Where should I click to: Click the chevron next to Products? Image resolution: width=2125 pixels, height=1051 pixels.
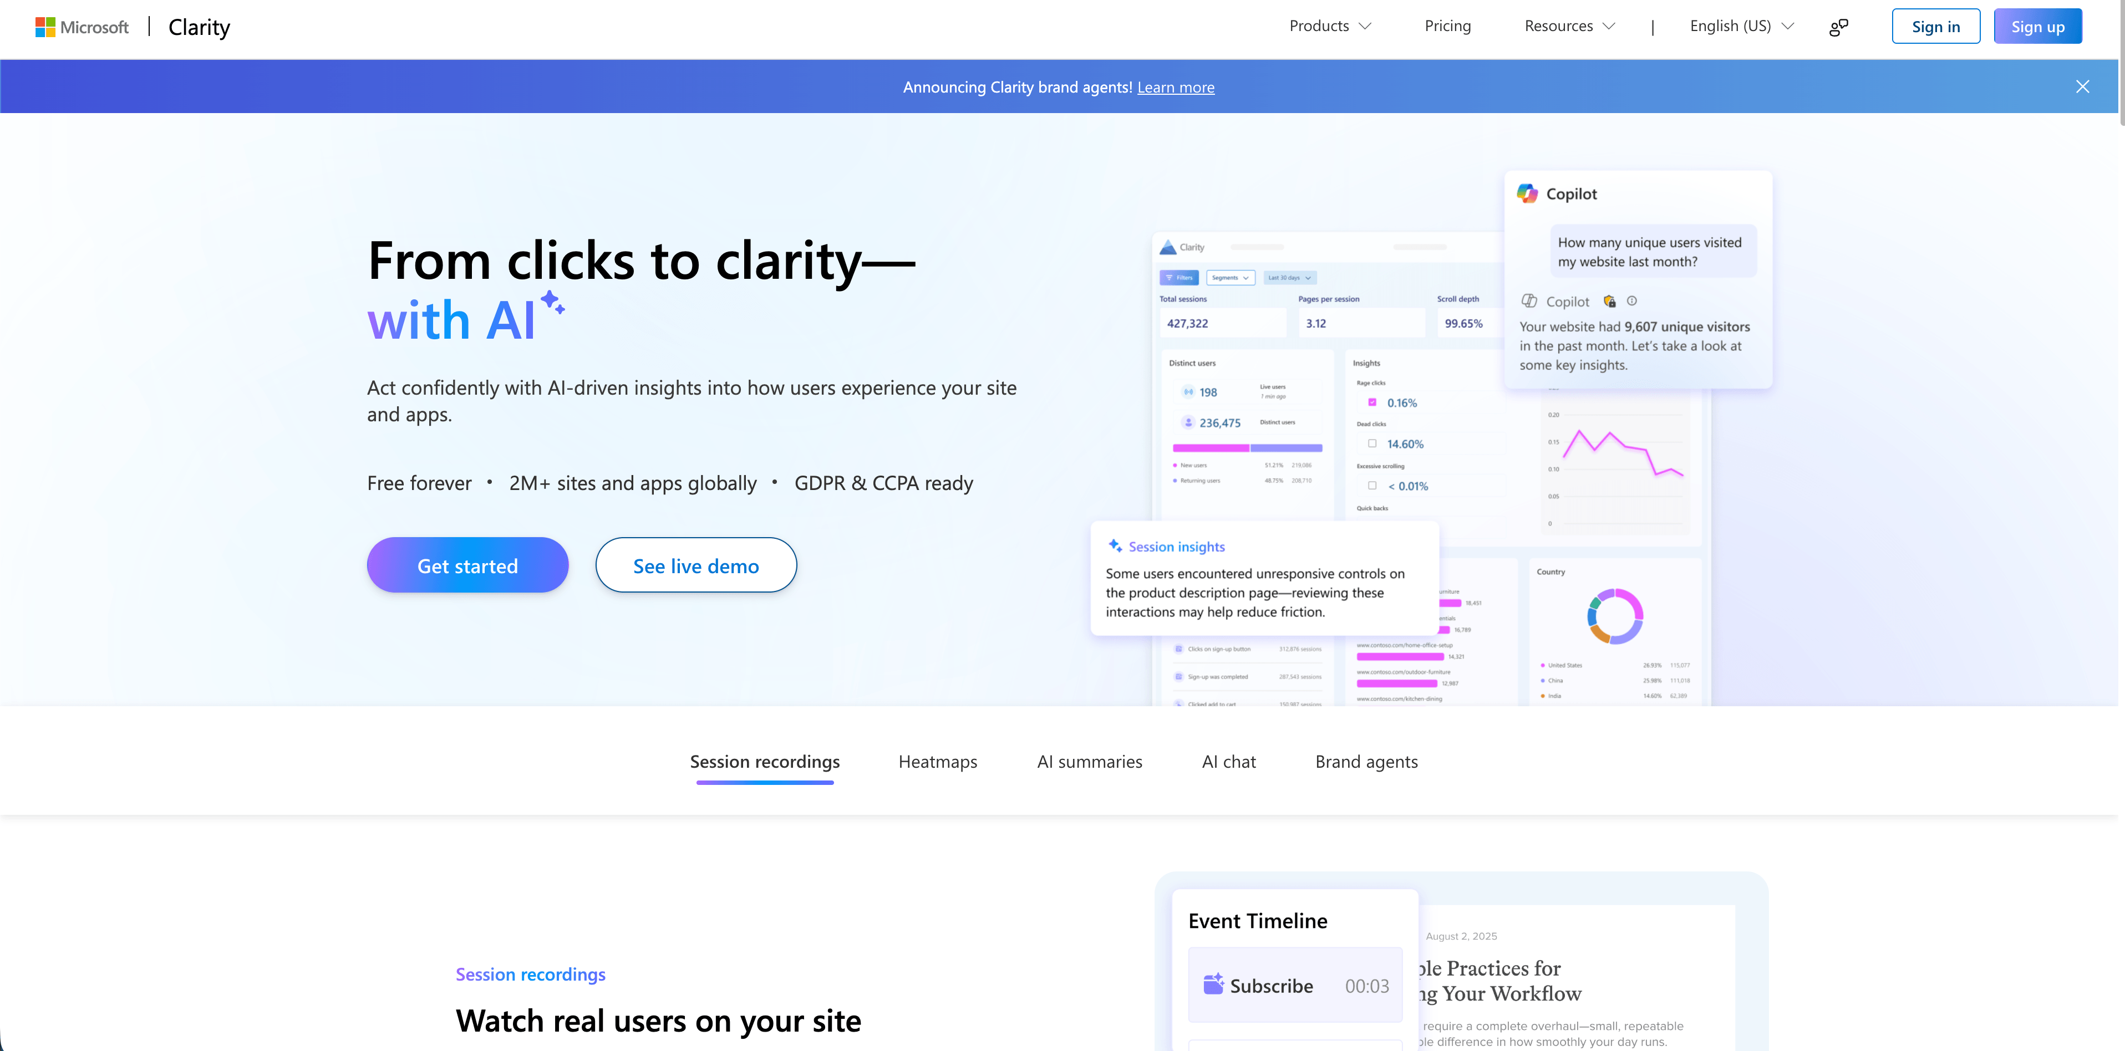1365,27
